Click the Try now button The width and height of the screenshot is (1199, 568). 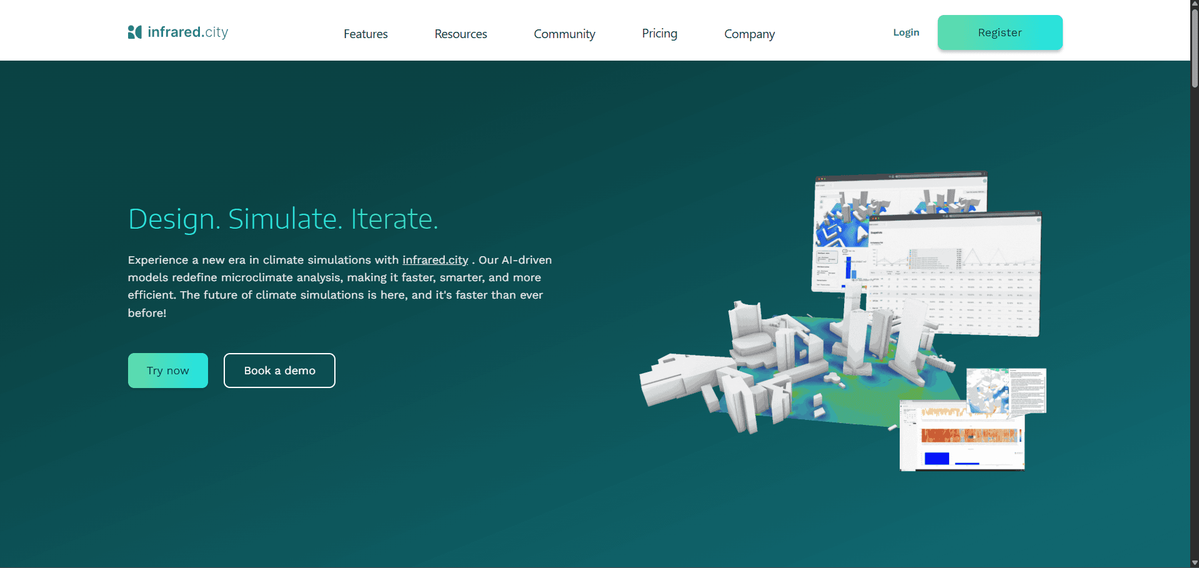coord(167,371)
